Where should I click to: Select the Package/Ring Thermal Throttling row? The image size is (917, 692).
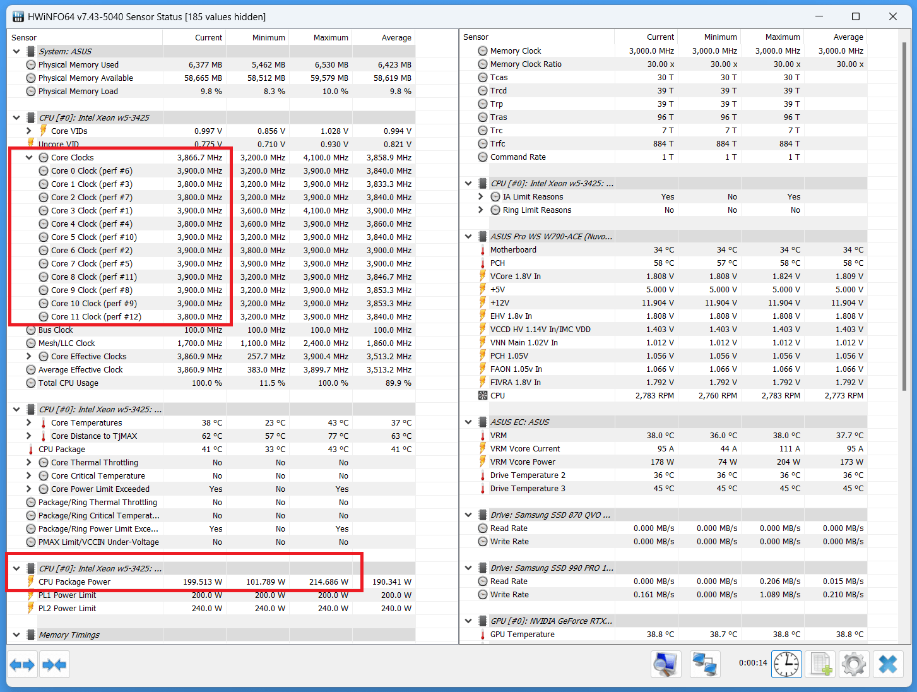pos(211,502)
